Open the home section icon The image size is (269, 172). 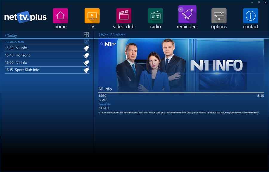click(x=60, y=16)
